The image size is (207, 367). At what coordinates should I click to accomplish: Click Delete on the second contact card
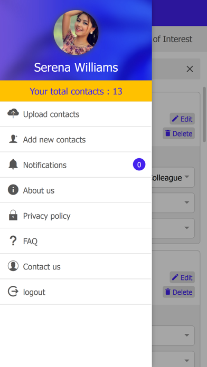click(178, 292)
